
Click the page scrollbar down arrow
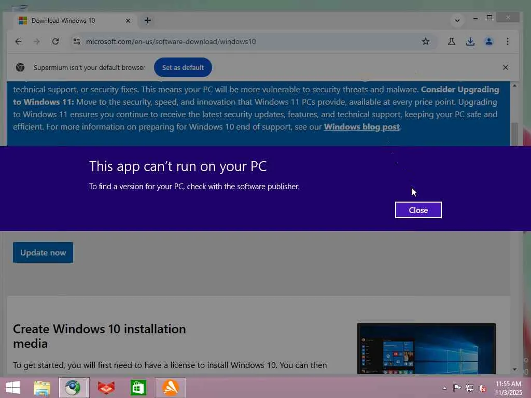tap(514, 369)
